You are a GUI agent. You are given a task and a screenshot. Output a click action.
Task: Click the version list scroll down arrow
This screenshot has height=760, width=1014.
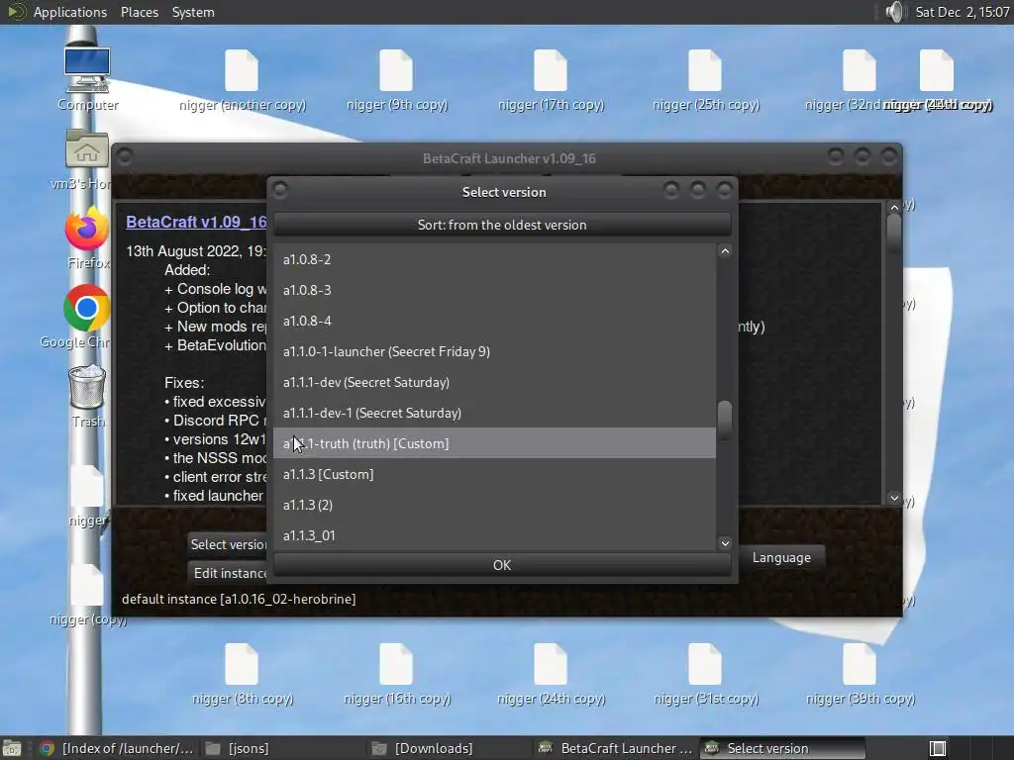pyautogui.click(x=725, y=543)
